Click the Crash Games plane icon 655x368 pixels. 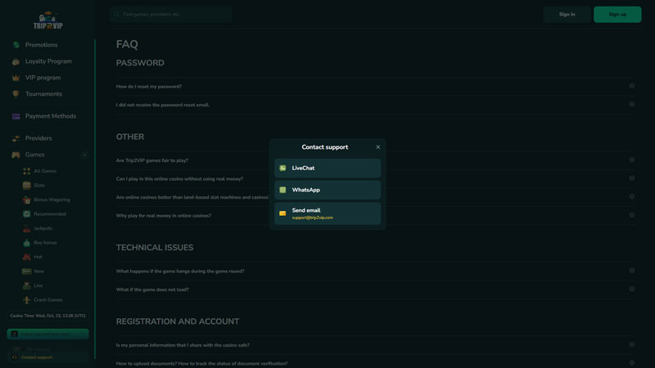[27, 300]
